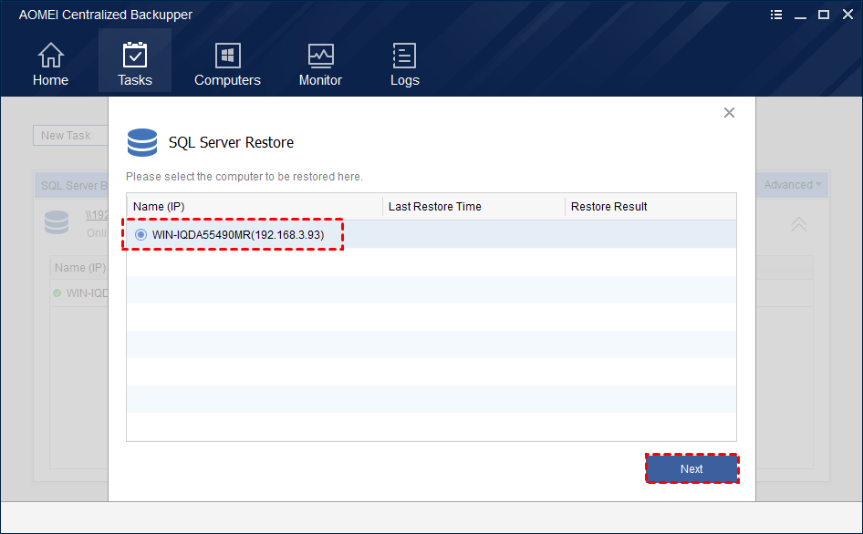
Task: Click the Last Restore Time column header
Action: (473, 207)
